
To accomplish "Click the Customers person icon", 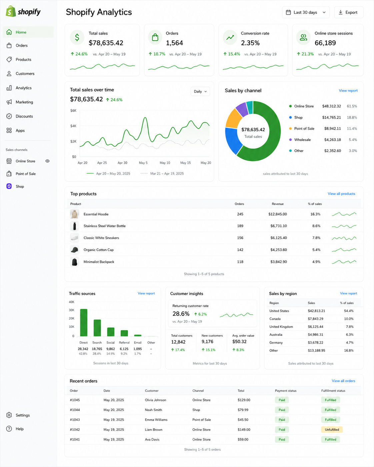I will (x=9, y=74).
